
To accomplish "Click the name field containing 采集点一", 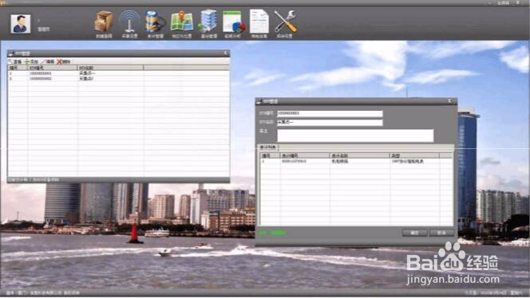I will pyautogui.click(x=330, y=122).
